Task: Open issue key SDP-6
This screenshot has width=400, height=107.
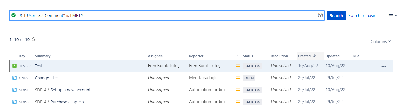Action: tap(24, 90)
